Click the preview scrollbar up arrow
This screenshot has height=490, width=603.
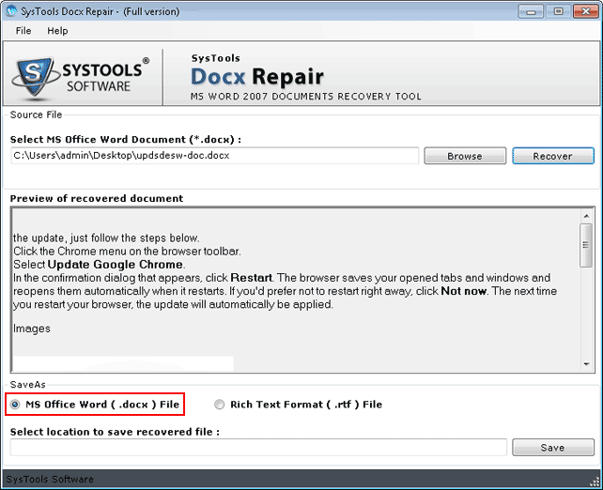point(586,216)
